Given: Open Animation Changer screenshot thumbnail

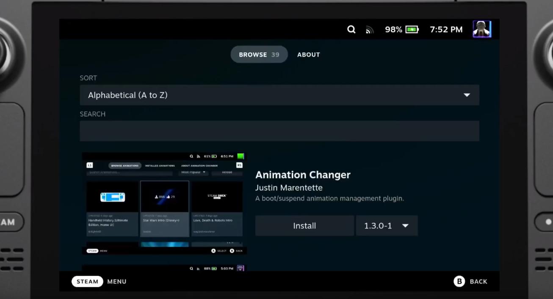Looking at the screenshot, I should click(164, 203).
